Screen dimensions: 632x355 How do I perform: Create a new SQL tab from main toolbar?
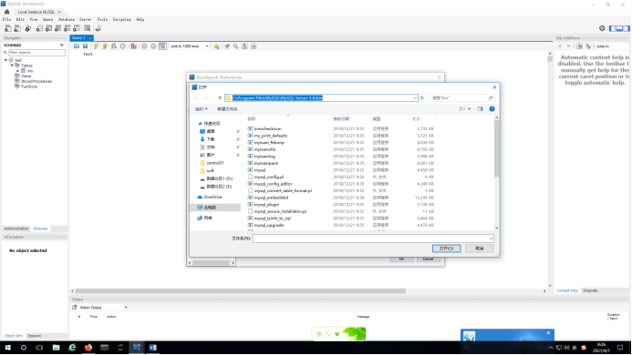coord(7,28)
